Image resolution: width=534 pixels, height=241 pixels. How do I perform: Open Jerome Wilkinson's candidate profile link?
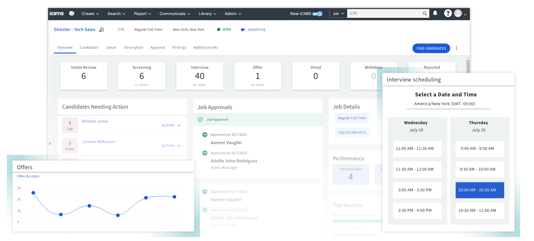point(99,142)
